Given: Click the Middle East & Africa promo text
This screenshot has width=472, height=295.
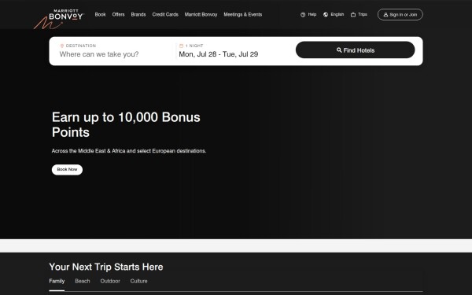Looking at the screenshot, I should click(129, 151).
